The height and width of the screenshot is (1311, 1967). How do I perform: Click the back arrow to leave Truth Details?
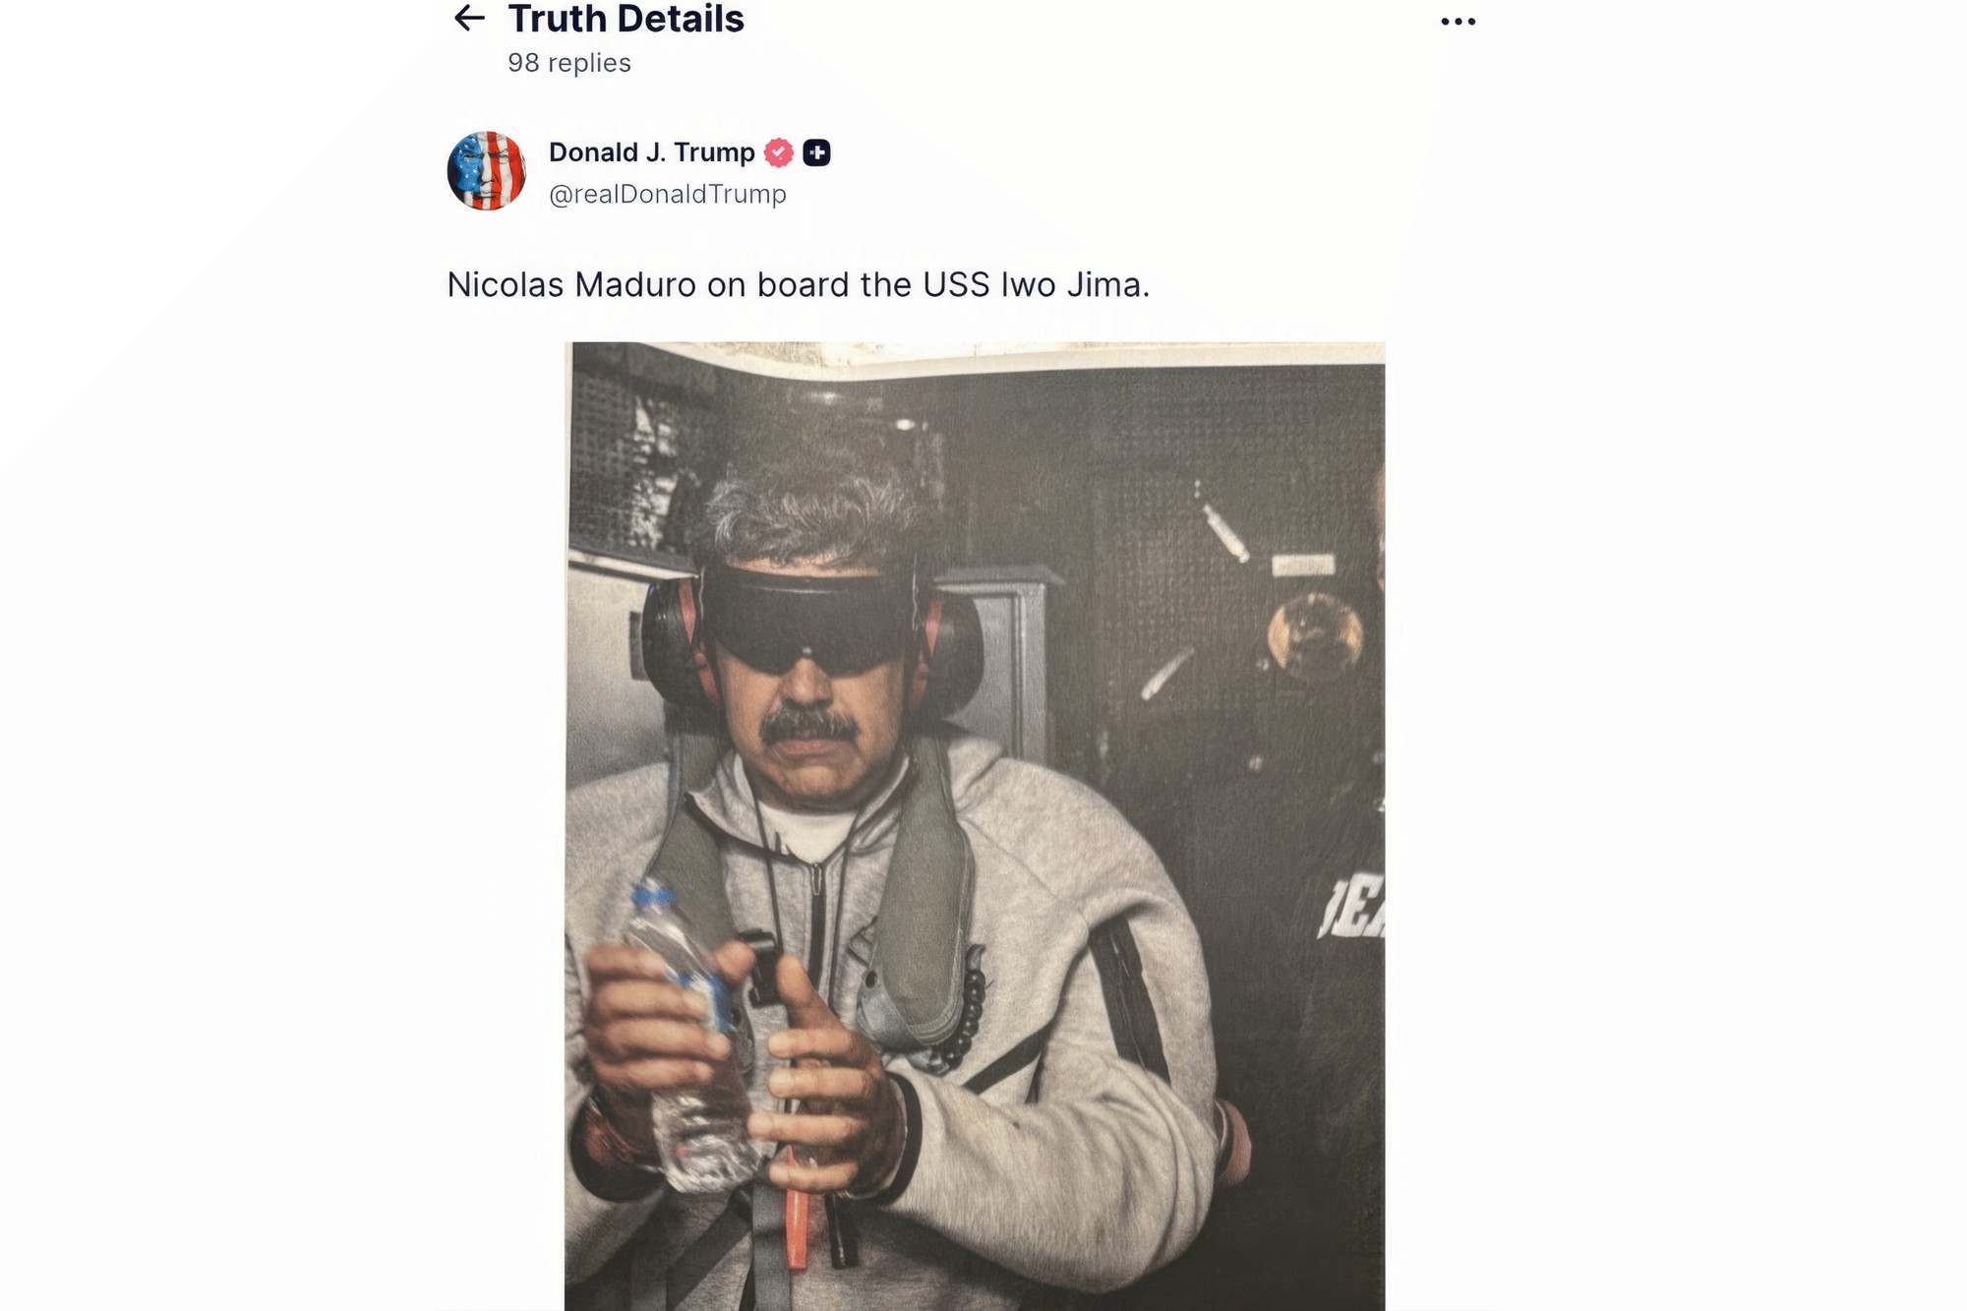(x=471, y=18)
